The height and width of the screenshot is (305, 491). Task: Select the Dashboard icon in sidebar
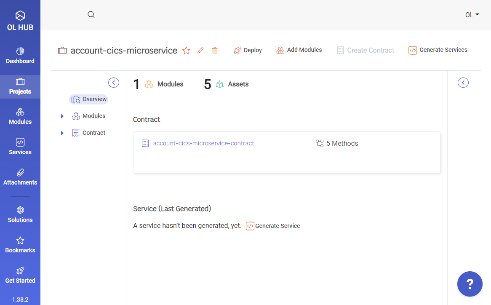(x=20, y=55)
